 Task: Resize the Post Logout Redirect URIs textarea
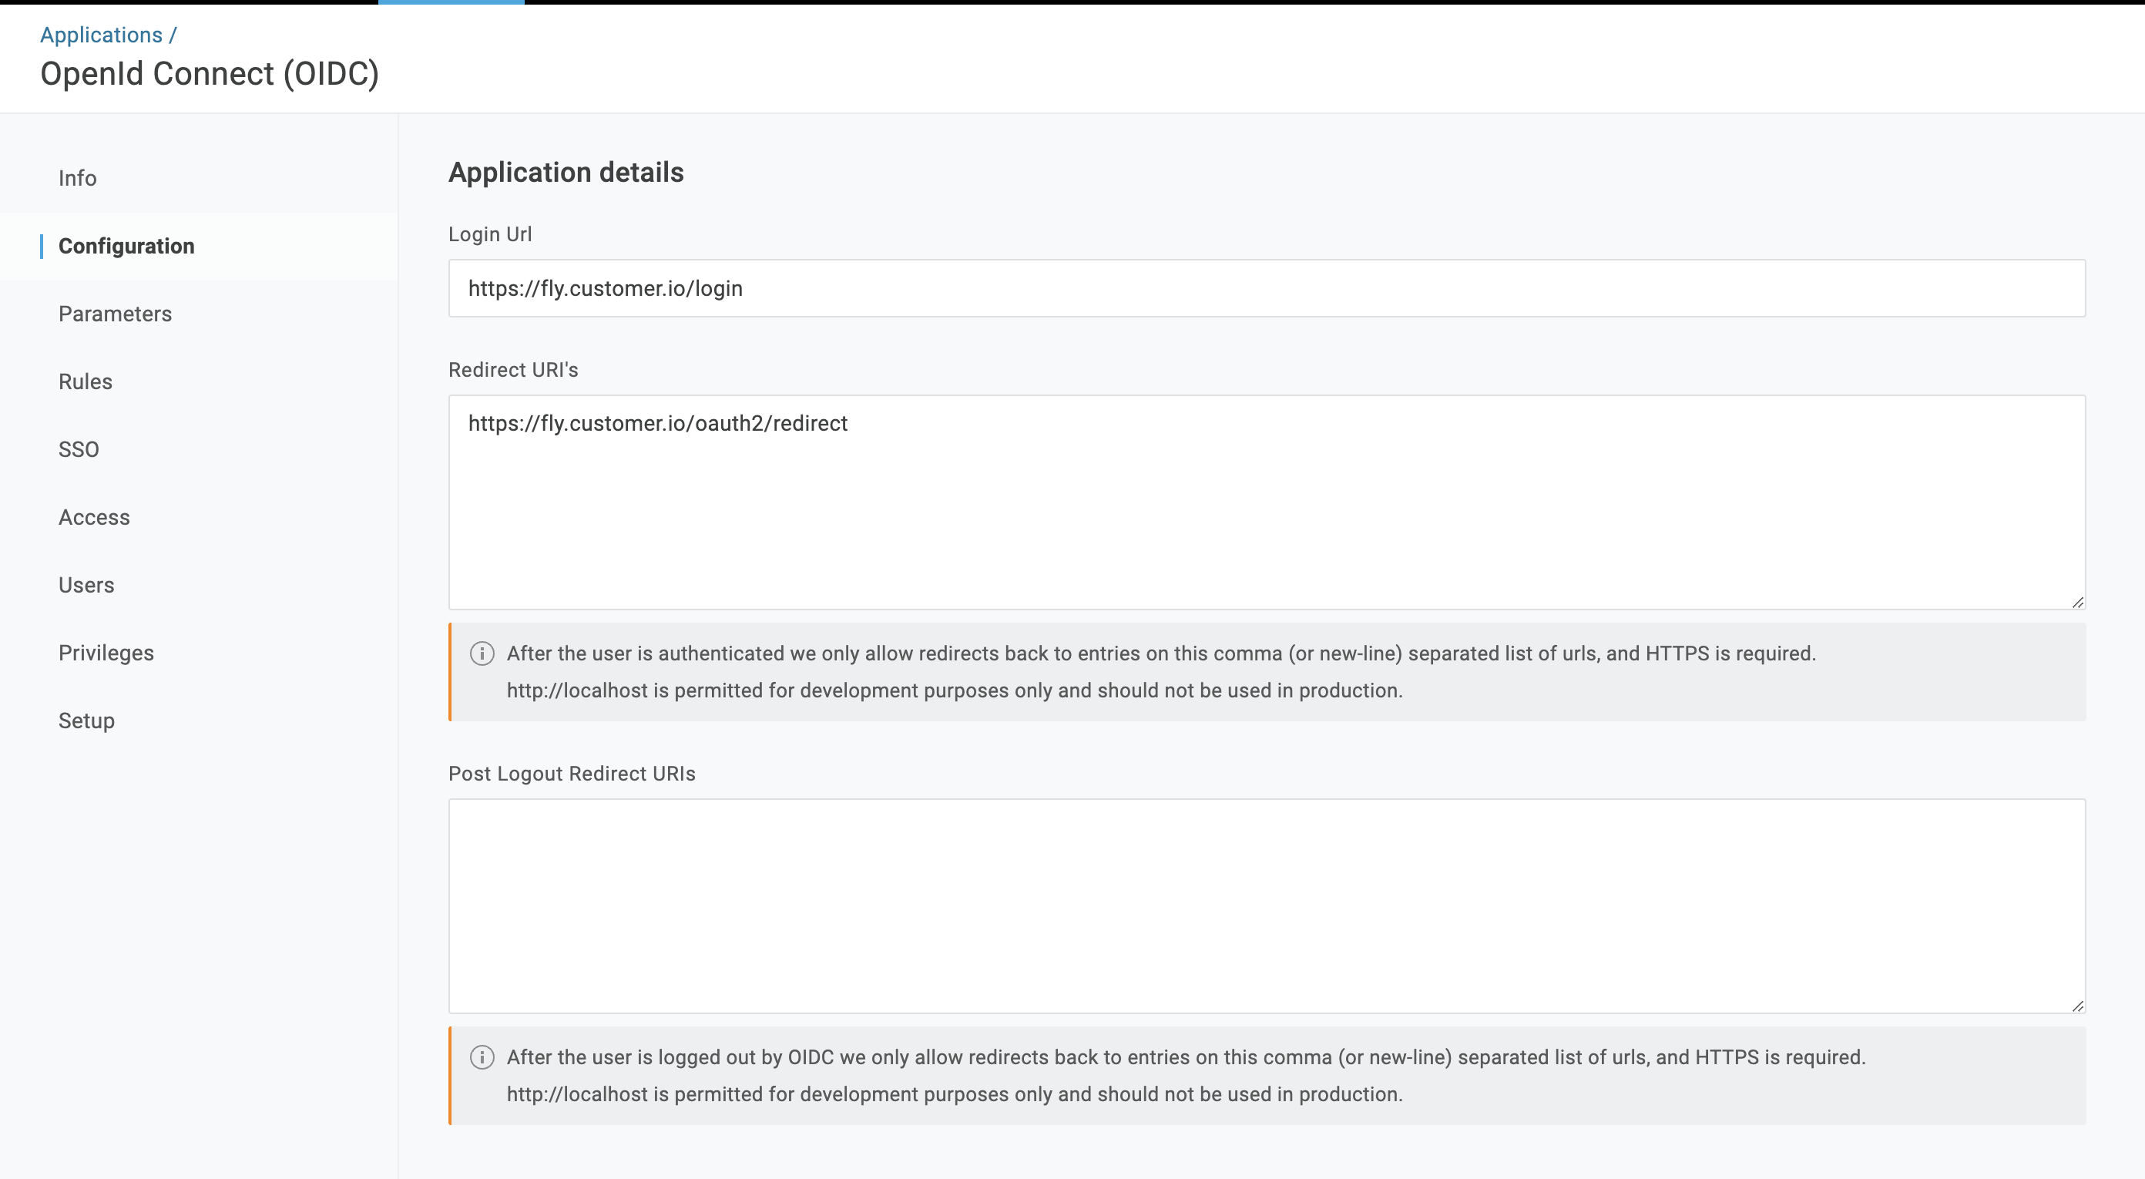(x=2076, y=1005)
